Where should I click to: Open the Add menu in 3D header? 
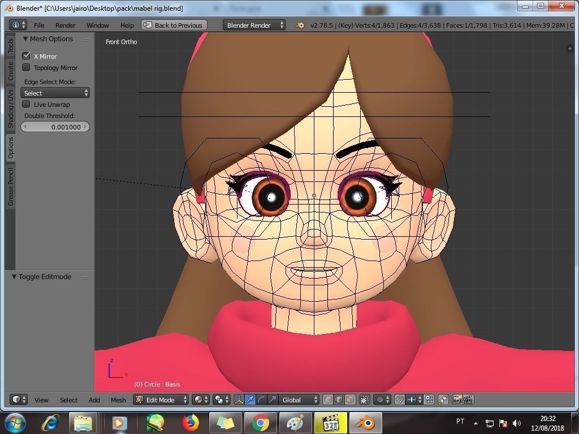94,400
